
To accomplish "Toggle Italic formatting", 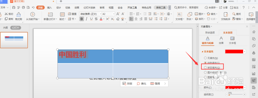I will (x=86, y=19).
